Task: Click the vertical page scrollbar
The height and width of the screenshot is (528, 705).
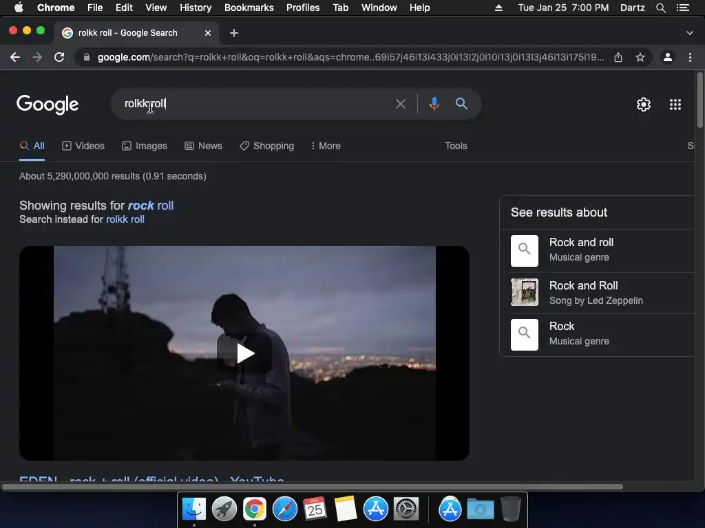Action: pos(699,100)
